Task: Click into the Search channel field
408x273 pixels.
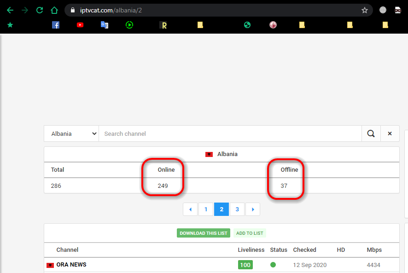Action: click(230, 134)
